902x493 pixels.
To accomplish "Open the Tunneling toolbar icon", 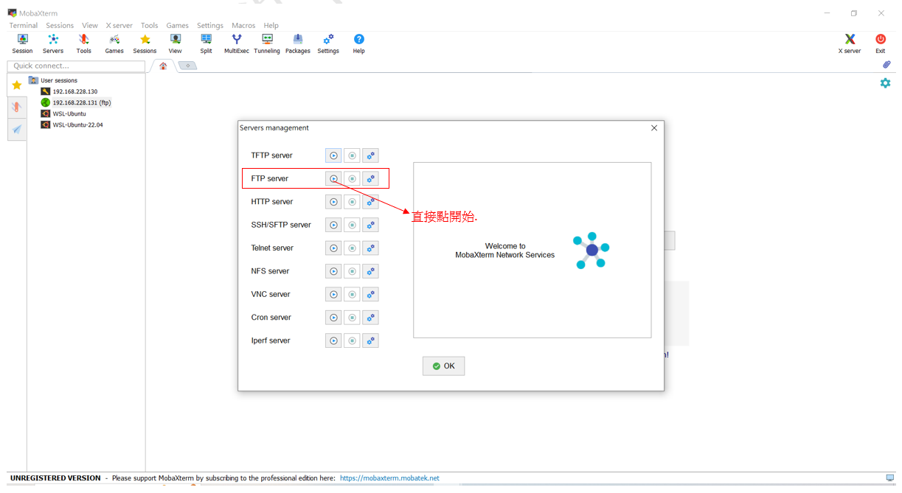I will click(x=267, y=43).
